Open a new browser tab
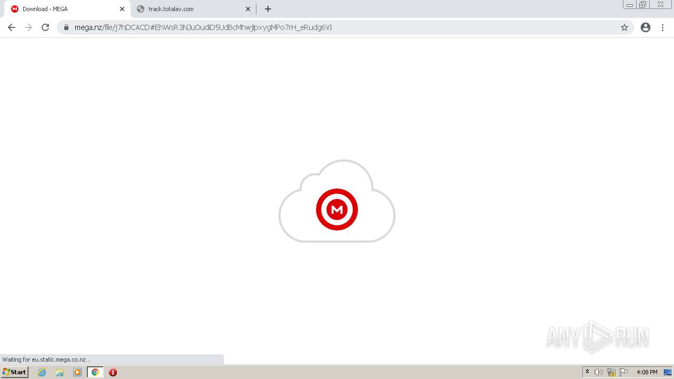This screenshot has height=379, width=674. 268,9
